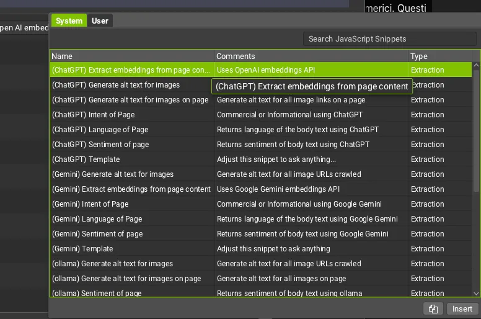
Task: Click comment 'Adjust this snippet to ask anything...'
Action: 276,159
